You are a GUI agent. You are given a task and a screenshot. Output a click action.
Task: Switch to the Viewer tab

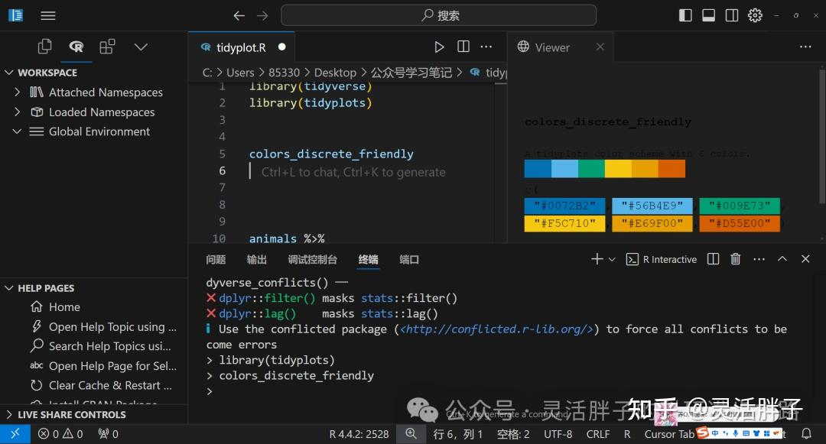point(551,47)
